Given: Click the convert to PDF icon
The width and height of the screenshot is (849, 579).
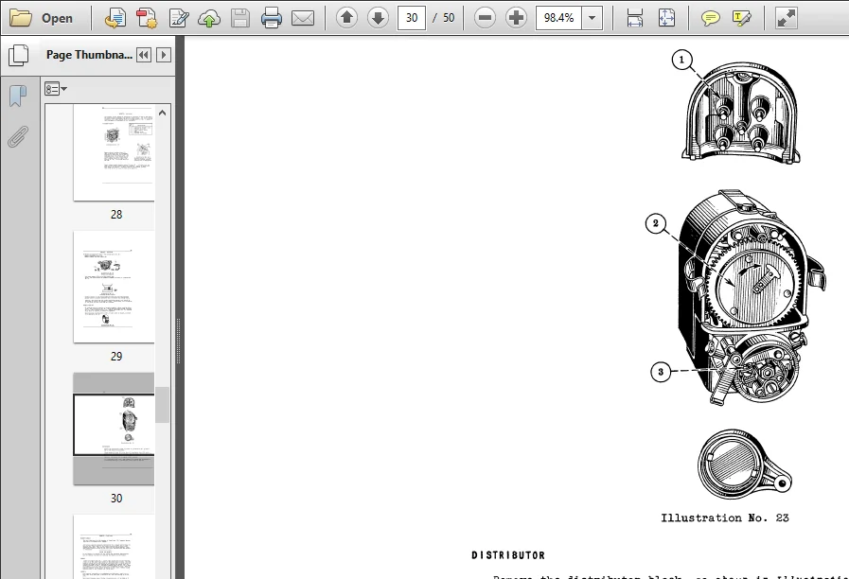Looking at the screenshot, I should click(115, 18).
